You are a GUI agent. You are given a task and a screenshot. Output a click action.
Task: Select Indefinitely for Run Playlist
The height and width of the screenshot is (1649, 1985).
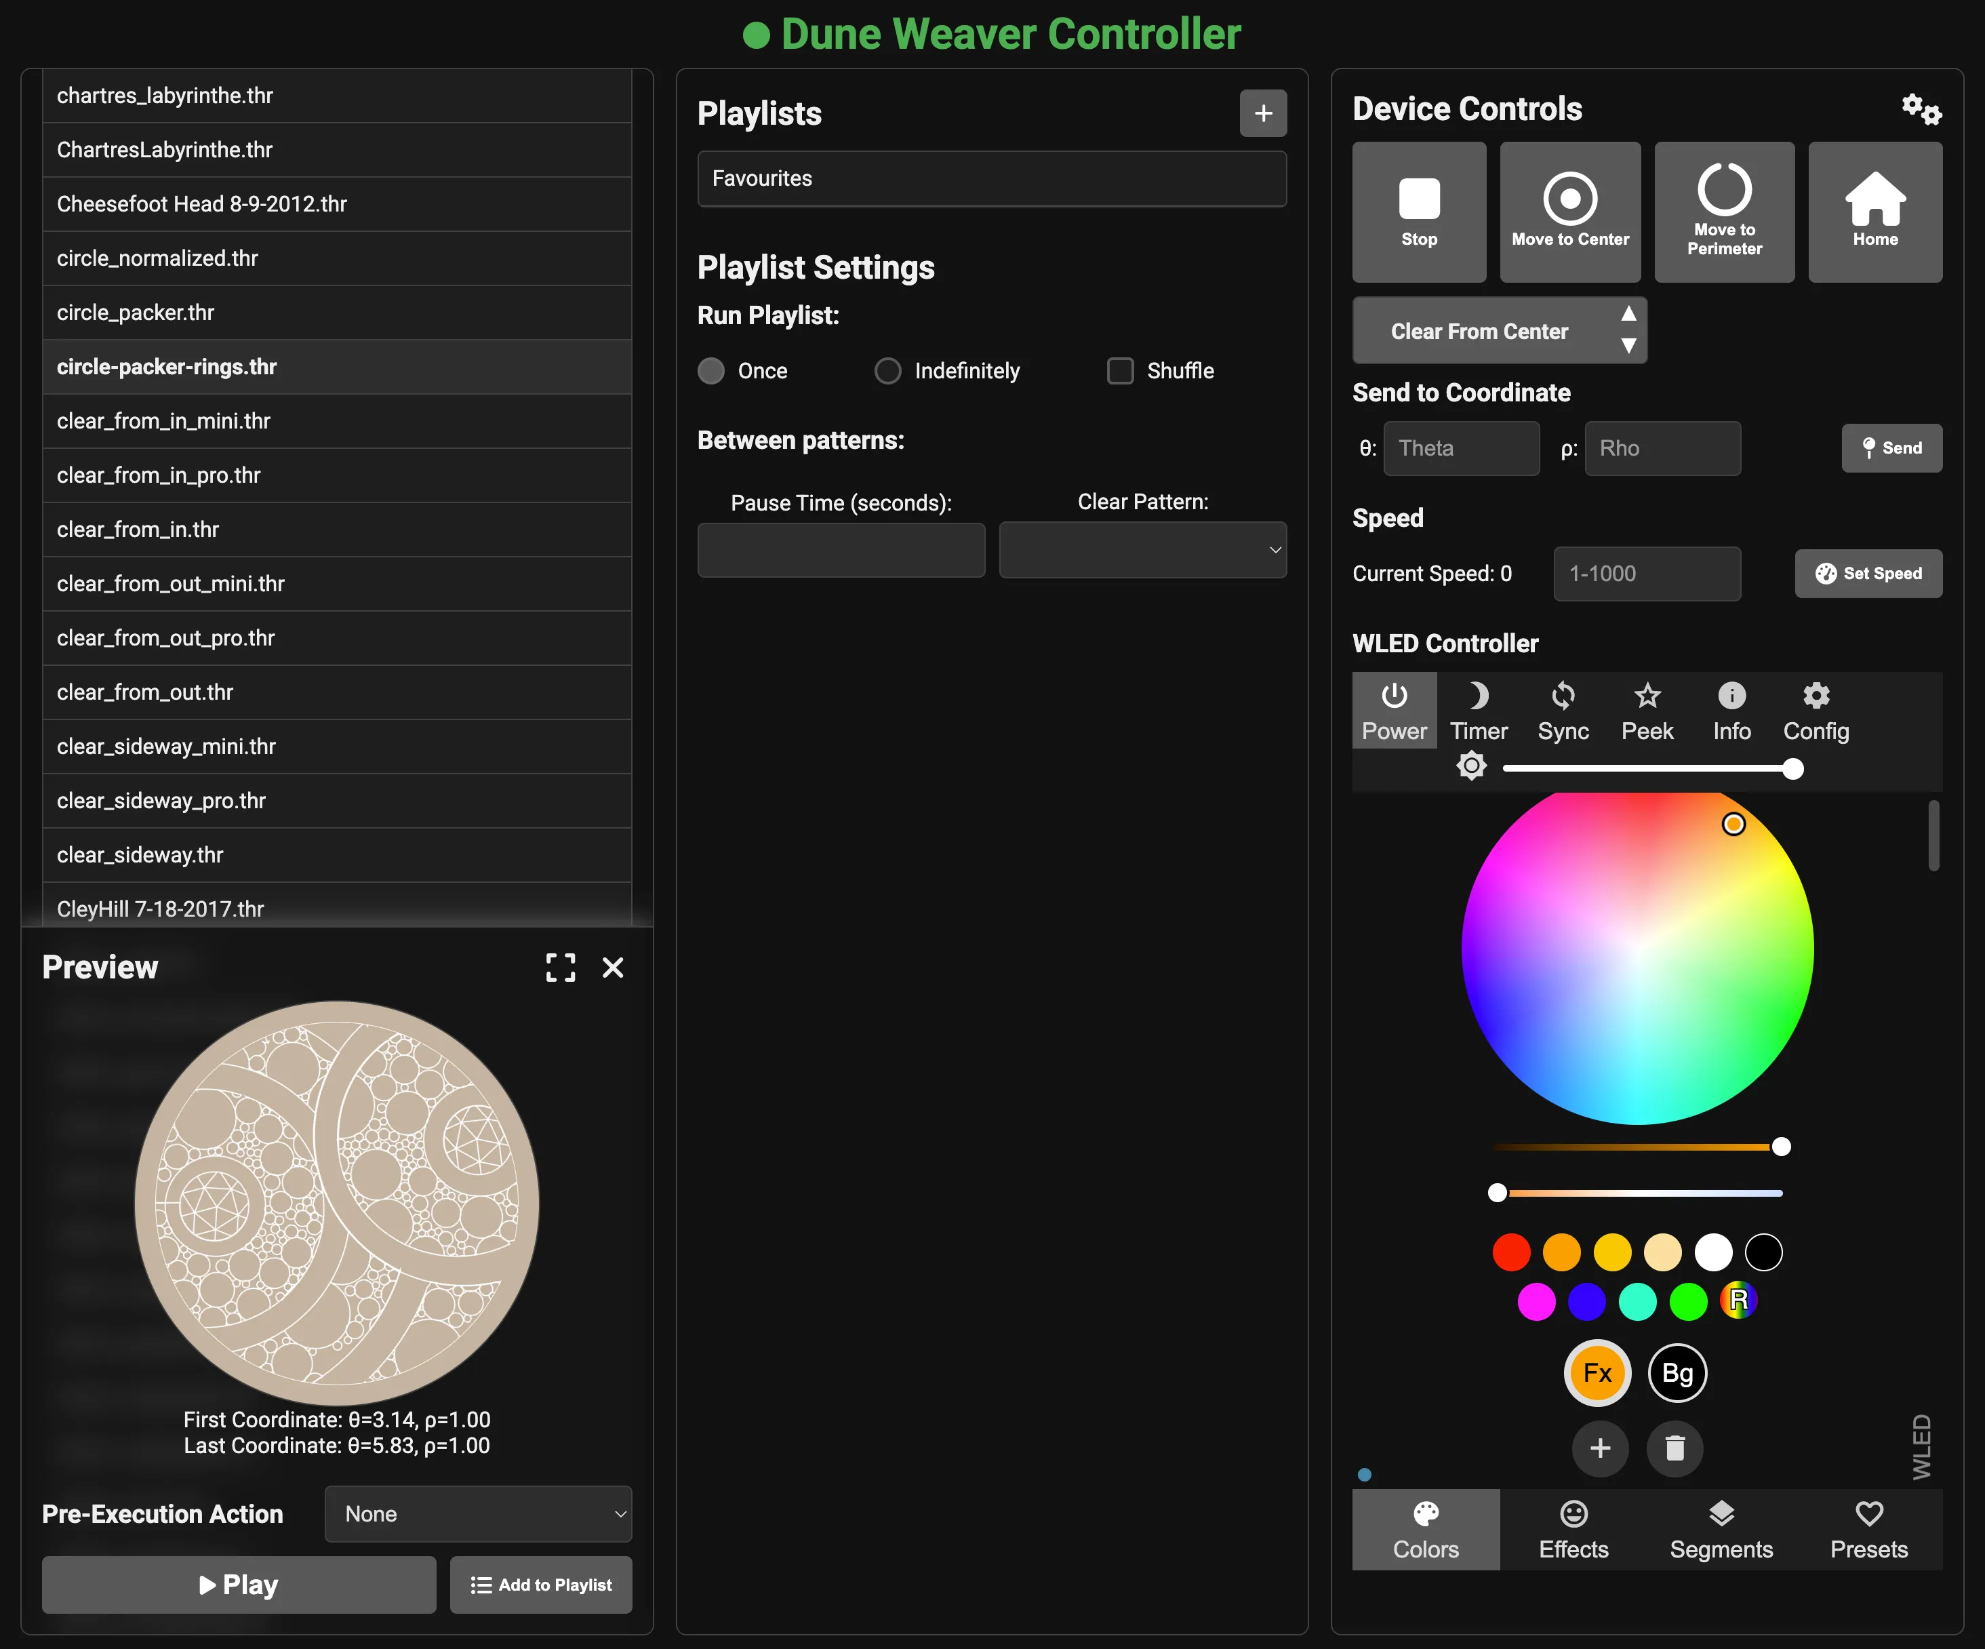point(887,371)
